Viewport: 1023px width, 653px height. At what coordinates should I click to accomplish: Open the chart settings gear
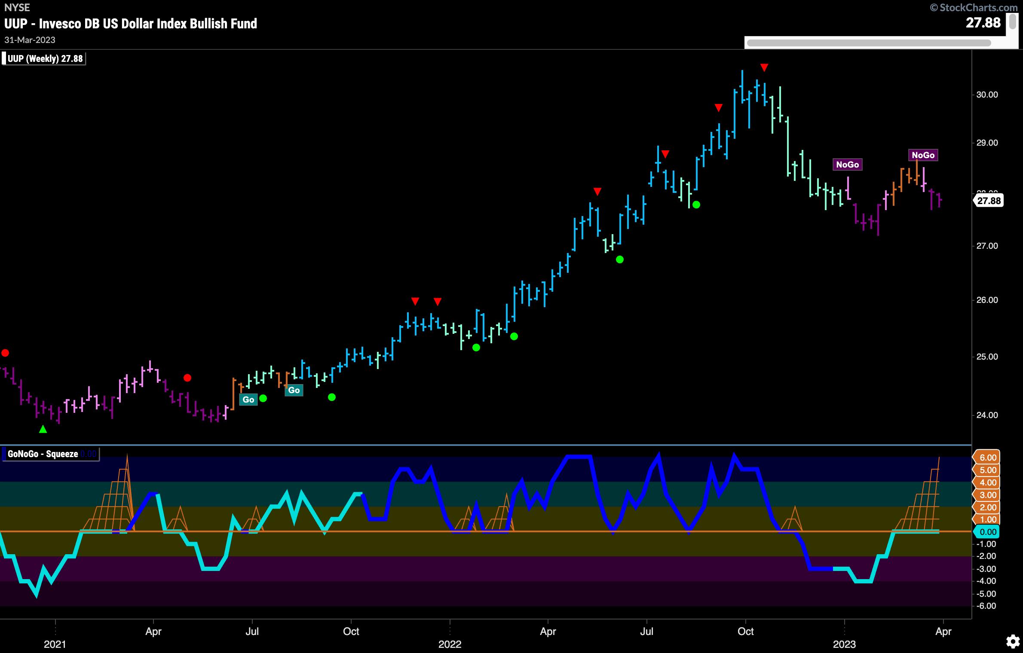[x=1012, y=641]
